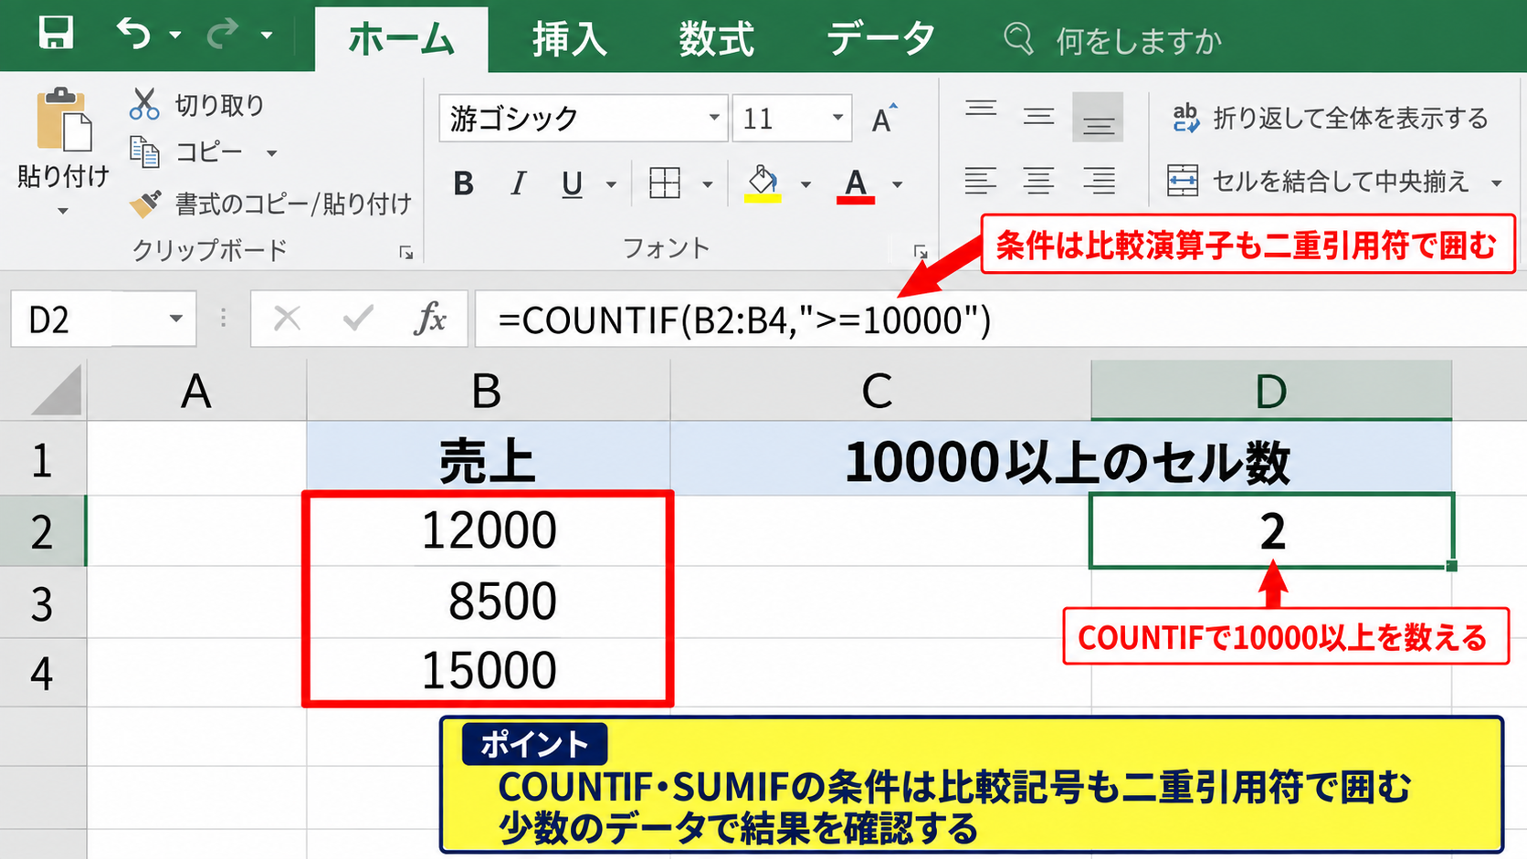Viewport: 1527px width, 859px height.
Task: Open the D2 Name Box dropdown
Action: tap(175, 319)
